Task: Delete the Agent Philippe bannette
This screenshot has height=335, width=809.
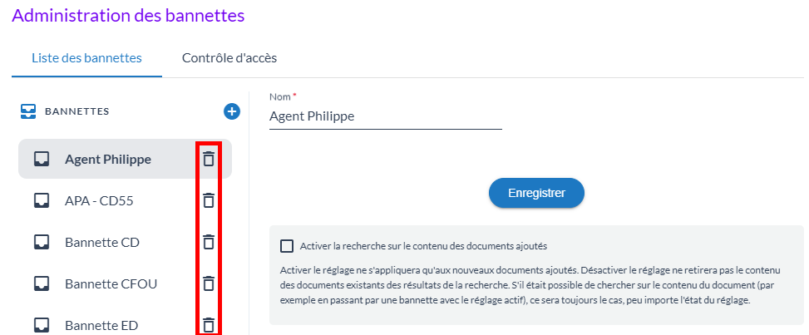Action: (209, 159)
